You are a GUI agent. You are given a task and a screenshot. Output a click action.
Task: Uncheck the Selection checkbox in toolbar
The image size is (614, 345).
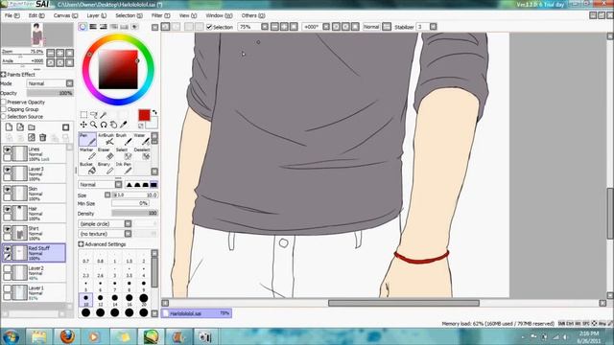tap(209, 27)
